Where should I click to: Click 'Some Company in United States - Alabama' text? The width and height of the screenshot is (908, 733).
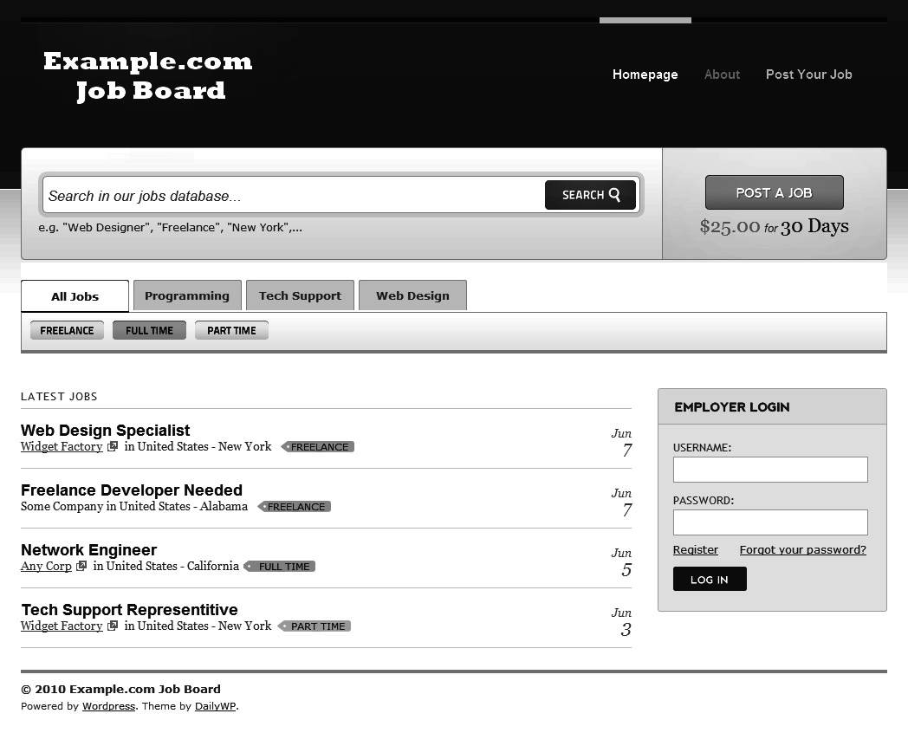tap(134, 506)
